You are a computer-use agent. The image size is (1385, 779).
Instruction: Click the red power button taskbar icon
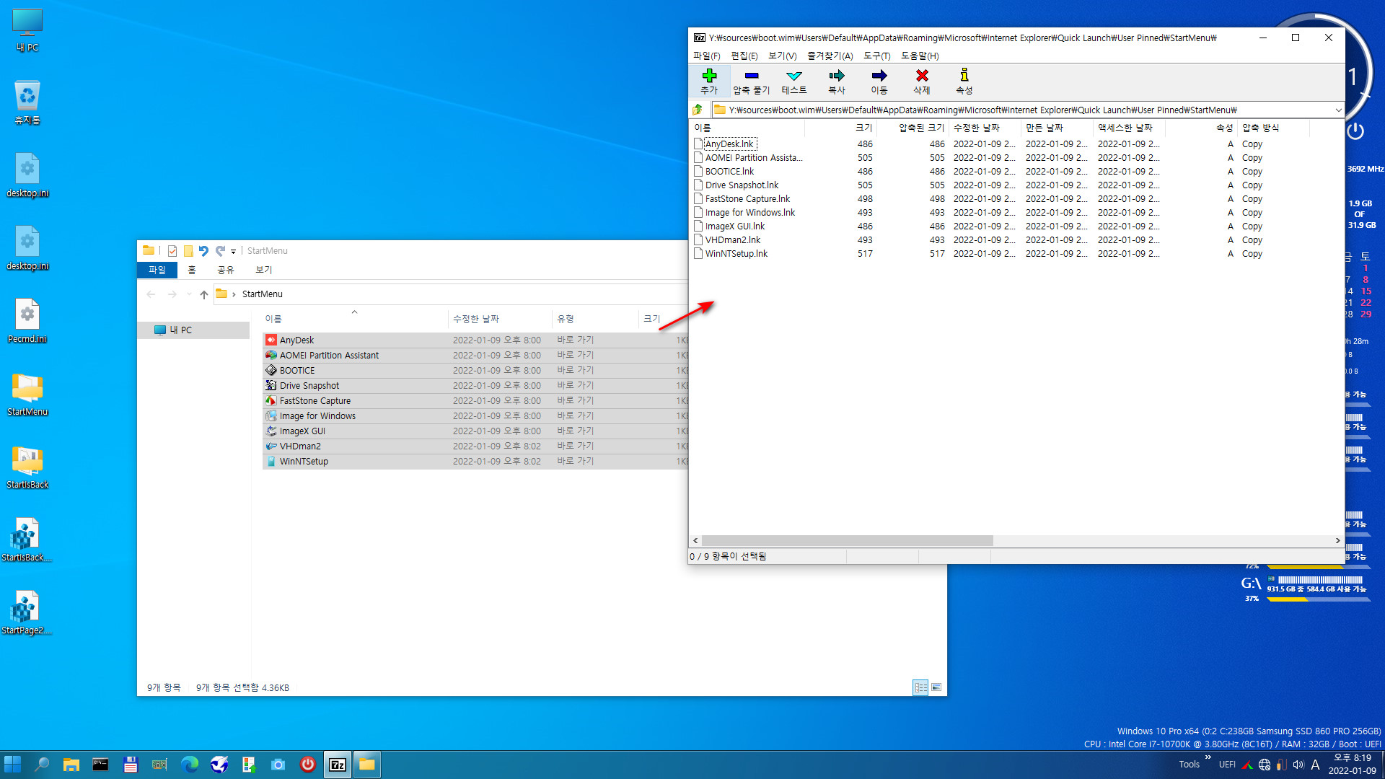coord(308,765)
